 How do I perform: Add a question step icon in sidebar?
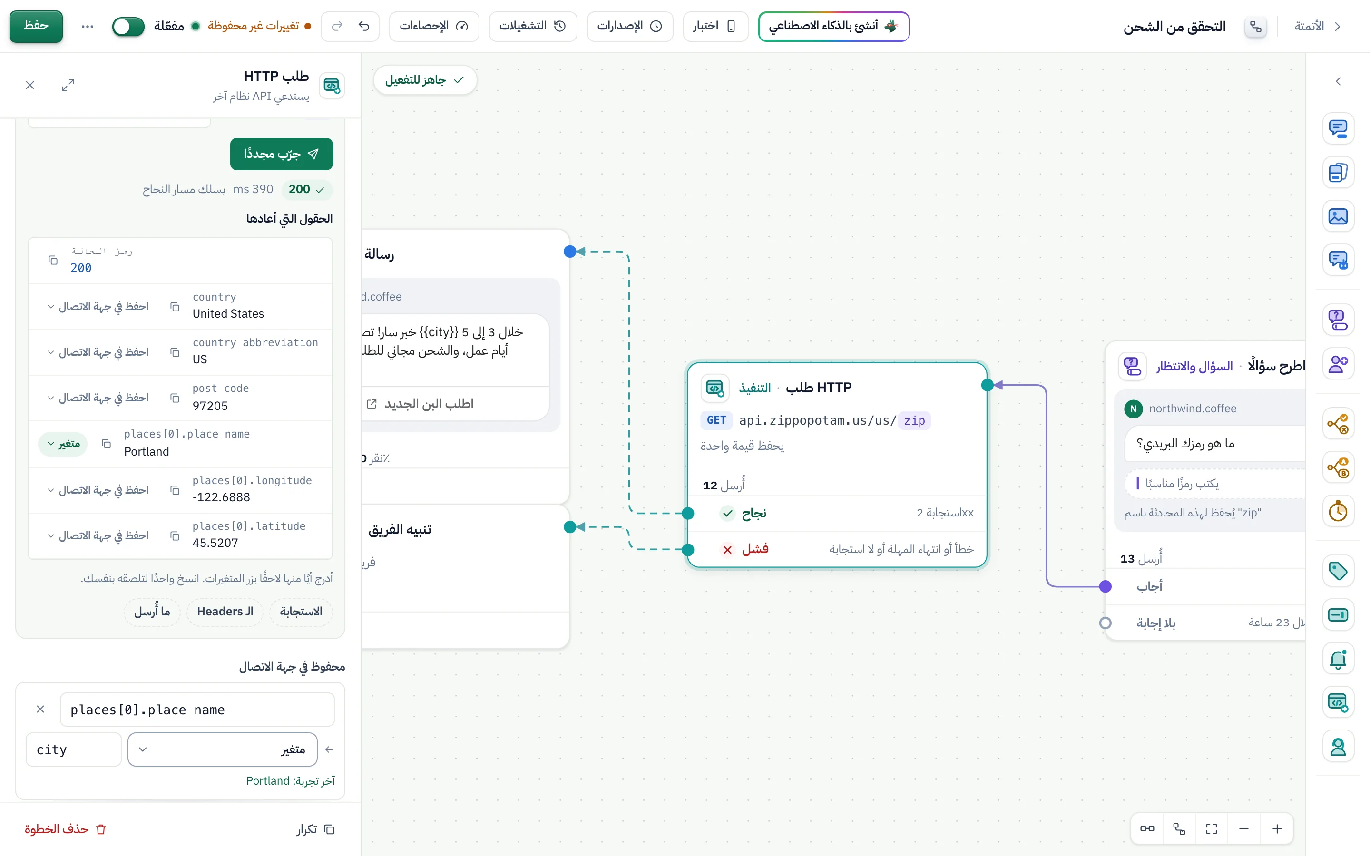[x=1338, y=320]
